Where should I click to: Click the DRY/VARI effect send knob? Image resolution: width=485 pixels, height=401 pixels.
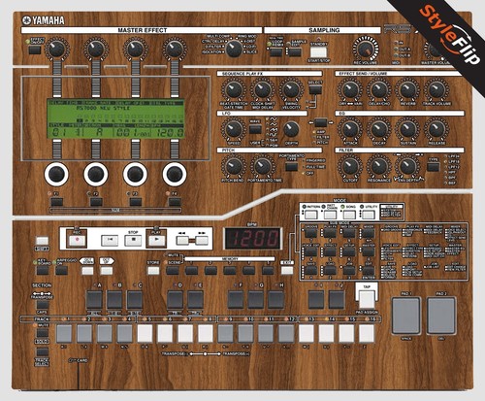click(x=350, y=89)
